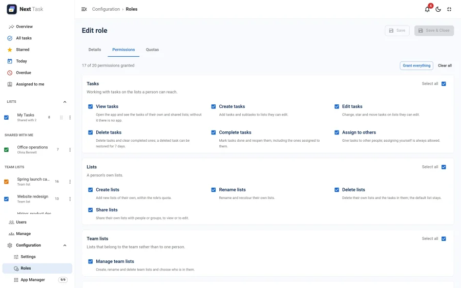Open more options for Website redesign
The height and width of the screenshot is (288, 461).
(70, 199)
